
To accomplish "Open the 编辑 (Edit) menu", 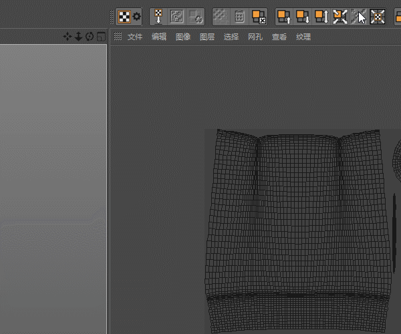I will pyautogui.click(x=159, y=37).
